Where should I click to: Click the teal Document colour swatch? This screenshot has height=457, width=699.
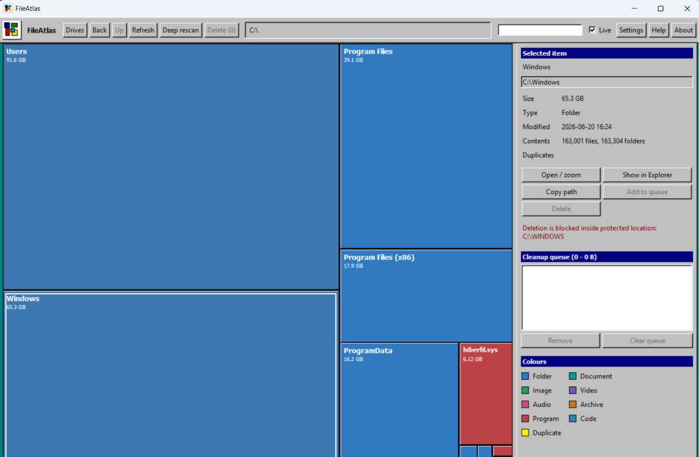click(x=573, y=376)
